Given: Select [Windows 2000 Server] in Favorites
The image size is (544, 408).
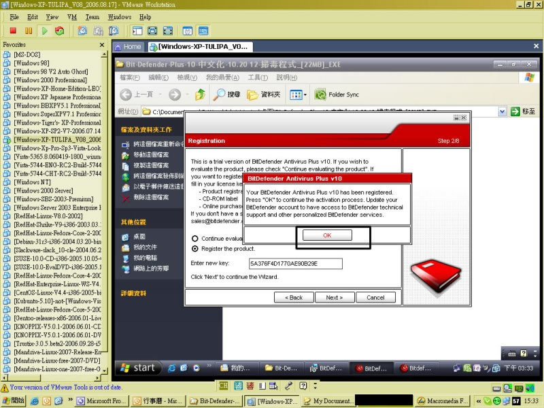Looking at the screenshot, I should (x=44, y=191).
